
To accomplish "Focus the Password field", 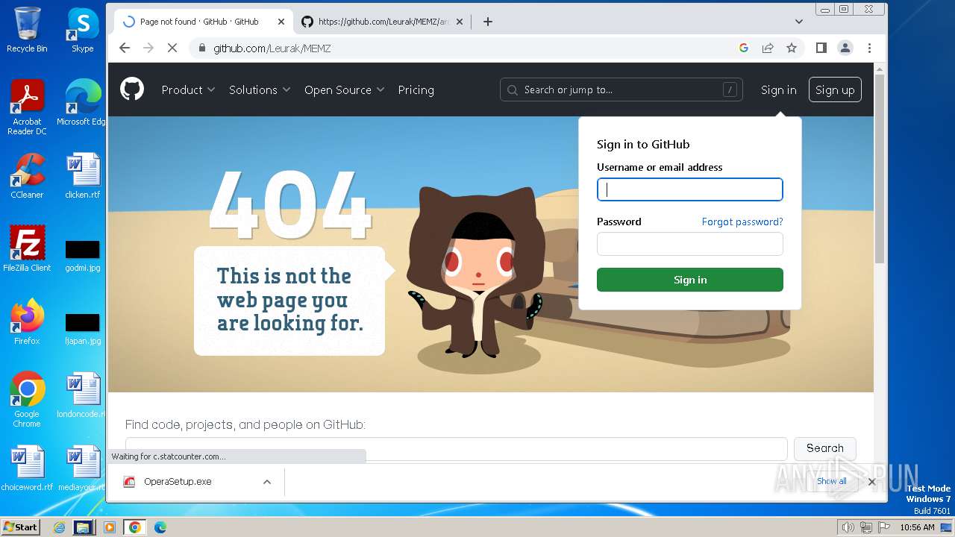I will click(690, 244).
